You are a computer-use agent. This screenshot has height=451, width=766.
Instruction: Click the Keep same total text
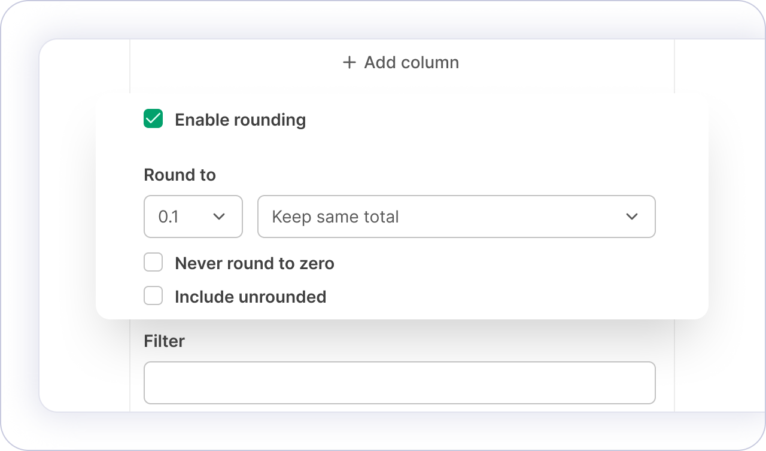click(335, 217)
